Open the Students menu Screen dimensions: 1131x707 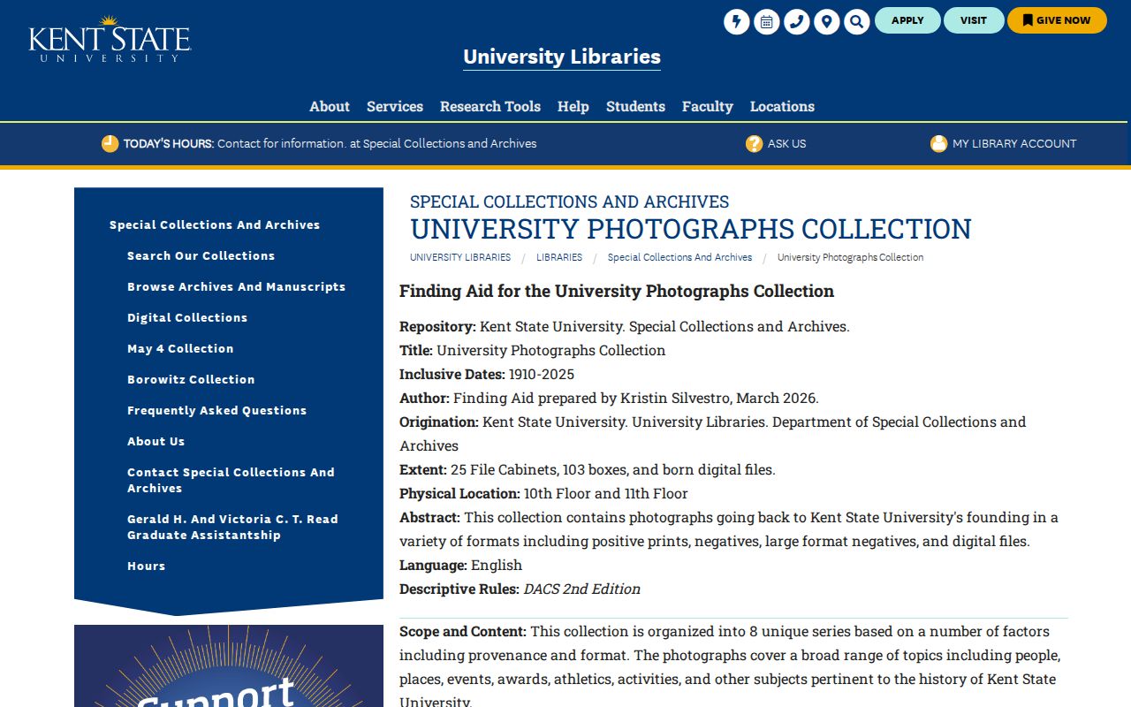635,106
